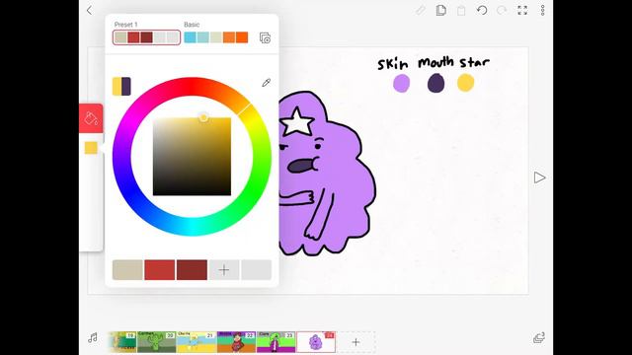The height and width of the screenshot is (355, 632).
Task: Open frame 23 thumbnail
Action: pyautogui.click(x=276, y=342)
